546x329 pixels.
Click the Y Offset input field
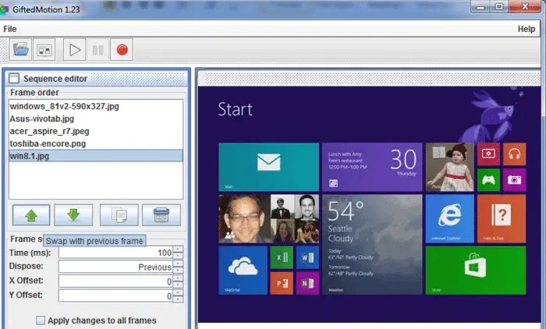pyautogui.click(x=115, y=296)
